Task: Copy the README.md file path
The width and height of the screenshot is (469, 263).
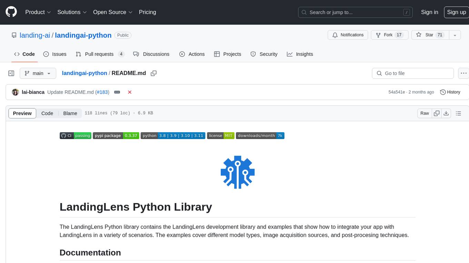Action: coord(154,73)
